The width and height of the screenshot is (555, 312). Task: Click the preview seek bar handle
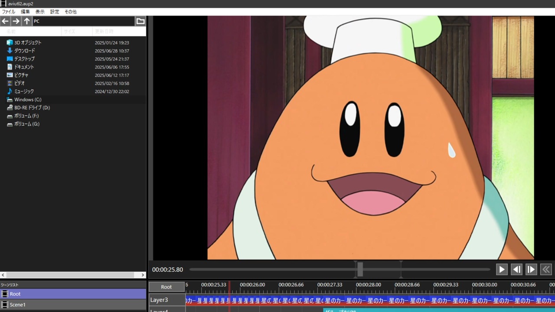coord(360,270)
